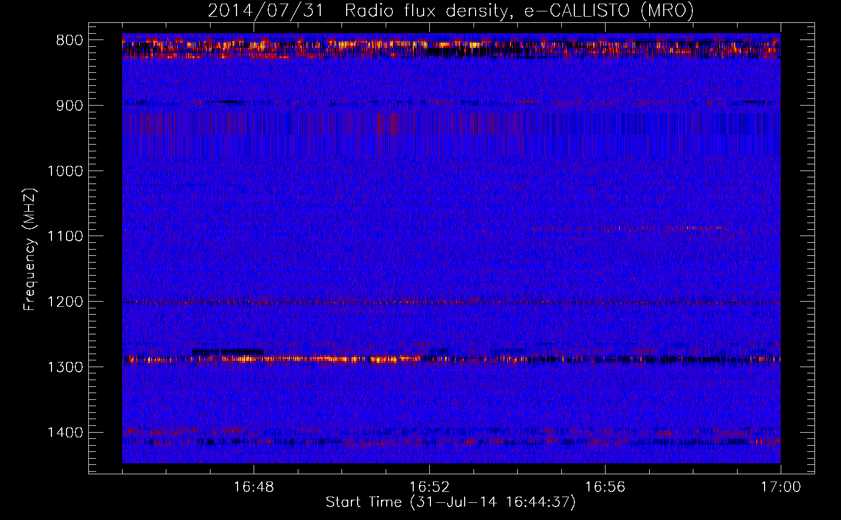Click the 'Start Time (31-Jul-14 16:44:37)' label
This screenshot has width=841, height=520.
(451, 502)
